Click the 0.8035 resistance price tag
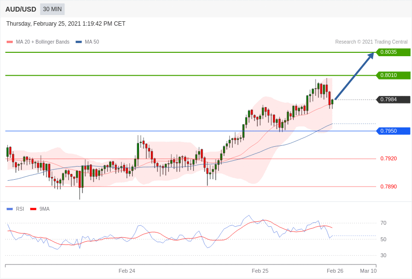The image size is (412, 279). (394, 52)
